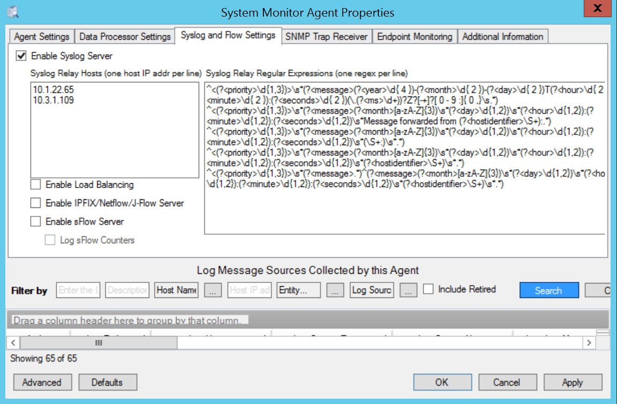This screenshot has width=617, height=404.
Task: Click inside the Syslog Relay Hosts list box
Action: tap(116, 139)
